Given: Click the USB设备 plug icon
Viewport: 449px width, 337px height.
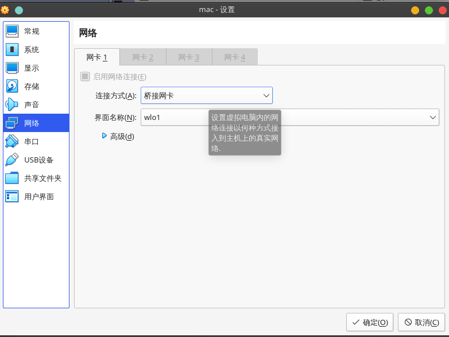Looking at the screenshot, I should pos(12,160).
